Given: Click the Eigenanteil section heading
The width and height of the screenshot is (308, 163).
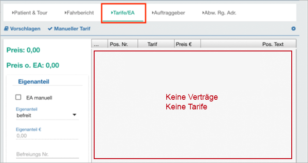Looking at the screenshot, I should pyautogui.click(x=33, y=82).
